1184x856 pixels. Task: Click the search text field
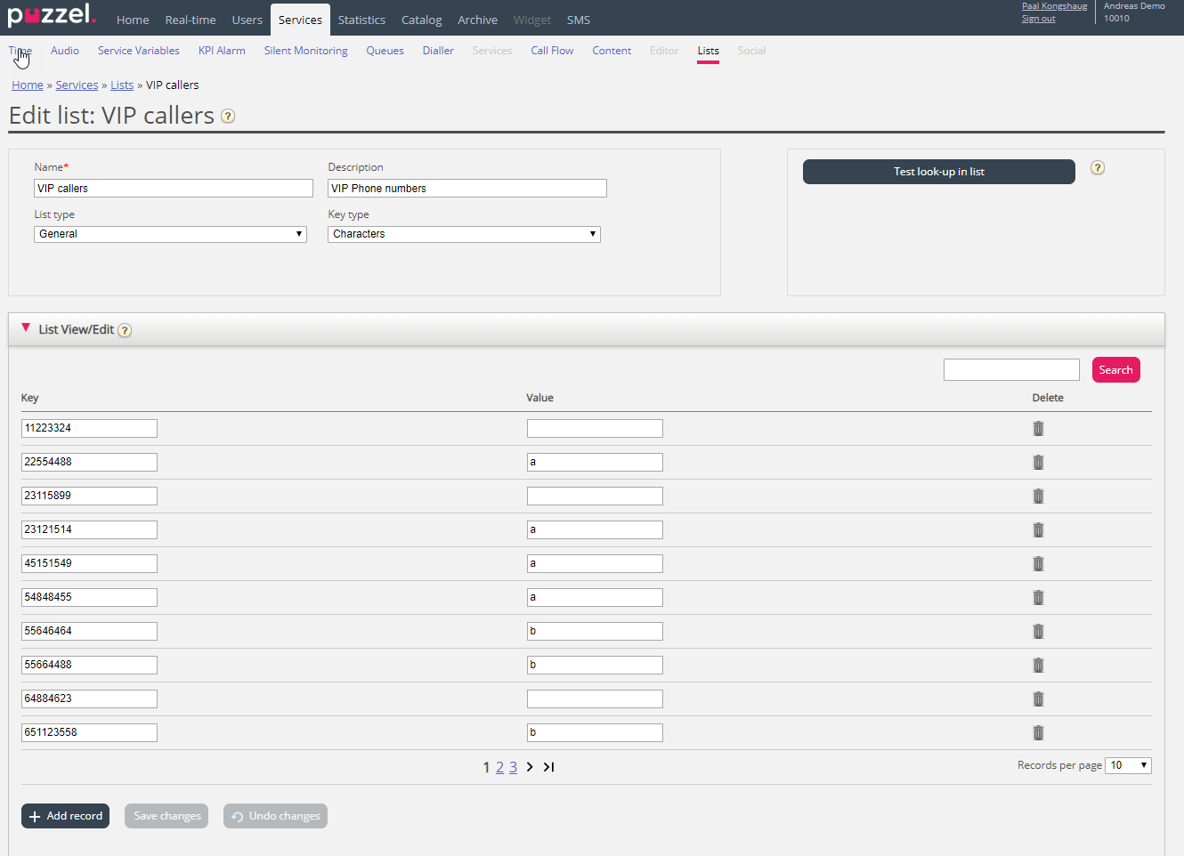click(x=1010, y=370)
